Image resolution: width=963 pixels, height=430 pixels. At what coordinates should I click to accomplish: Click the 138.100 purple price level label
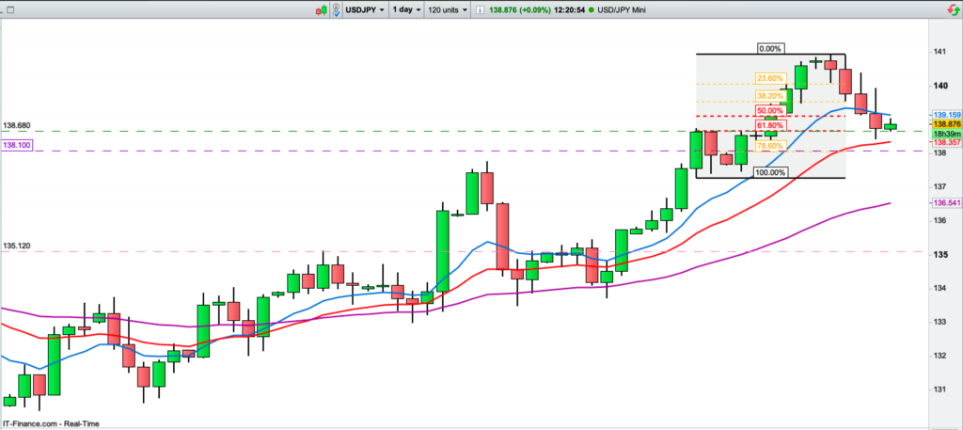17,145
